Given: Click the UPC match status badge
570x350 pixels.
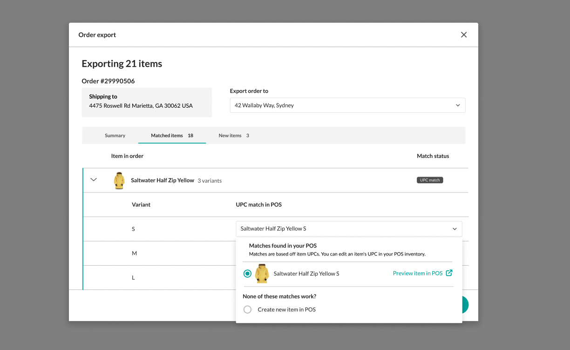Looking at the screenshot, I should (430, 180).
